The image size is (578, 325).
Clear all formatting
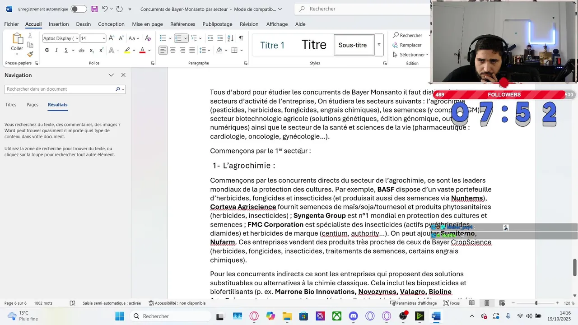[148, 38]
